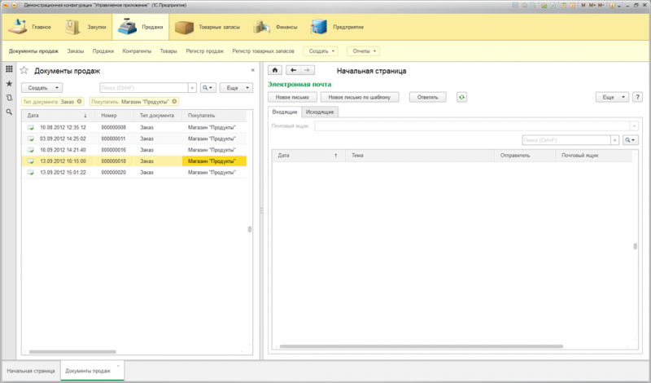651x383 pixels.
Task: Click into the documents search input
Action: click(144, 88)
